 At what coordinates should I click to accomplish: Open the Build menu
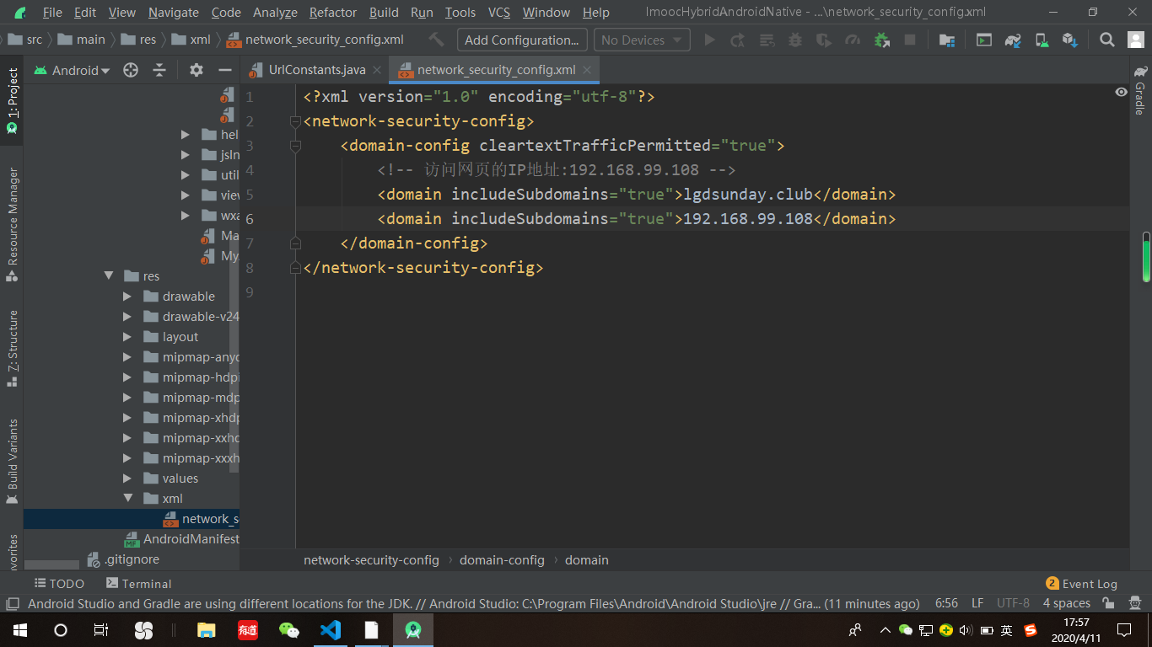click(x=384, y=13)
